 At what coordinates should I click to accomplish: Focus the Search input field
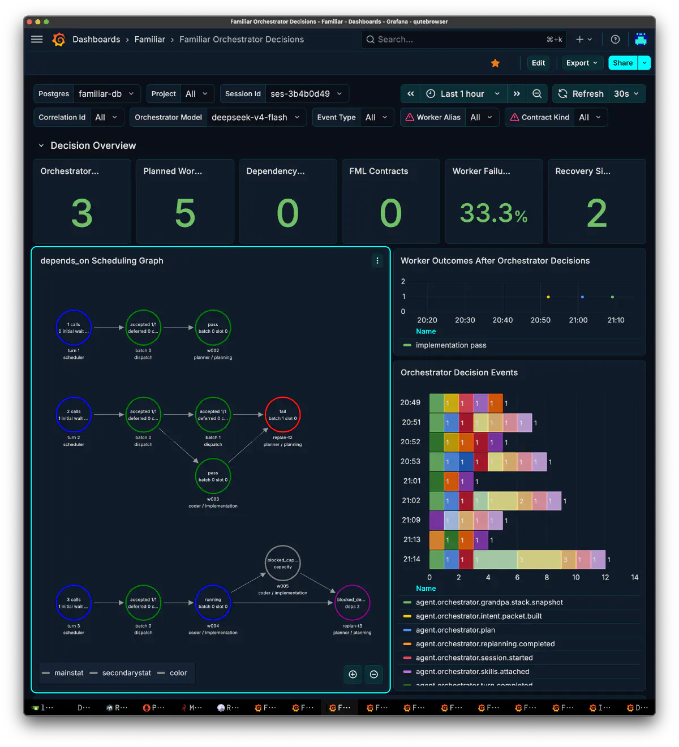pos(464,39)
